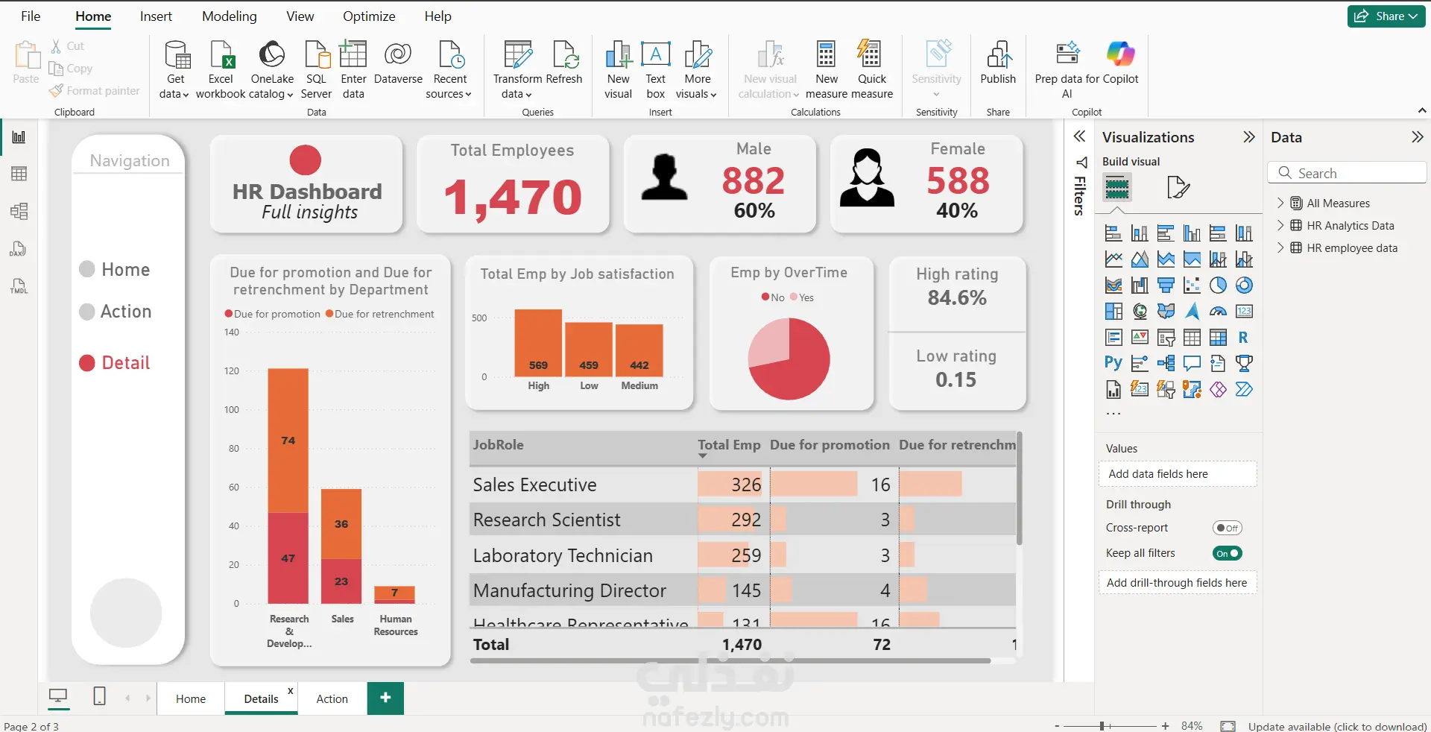Switch to Model view in left sidebar
The image size is (1431, 732).
click(x=19, y=211)
